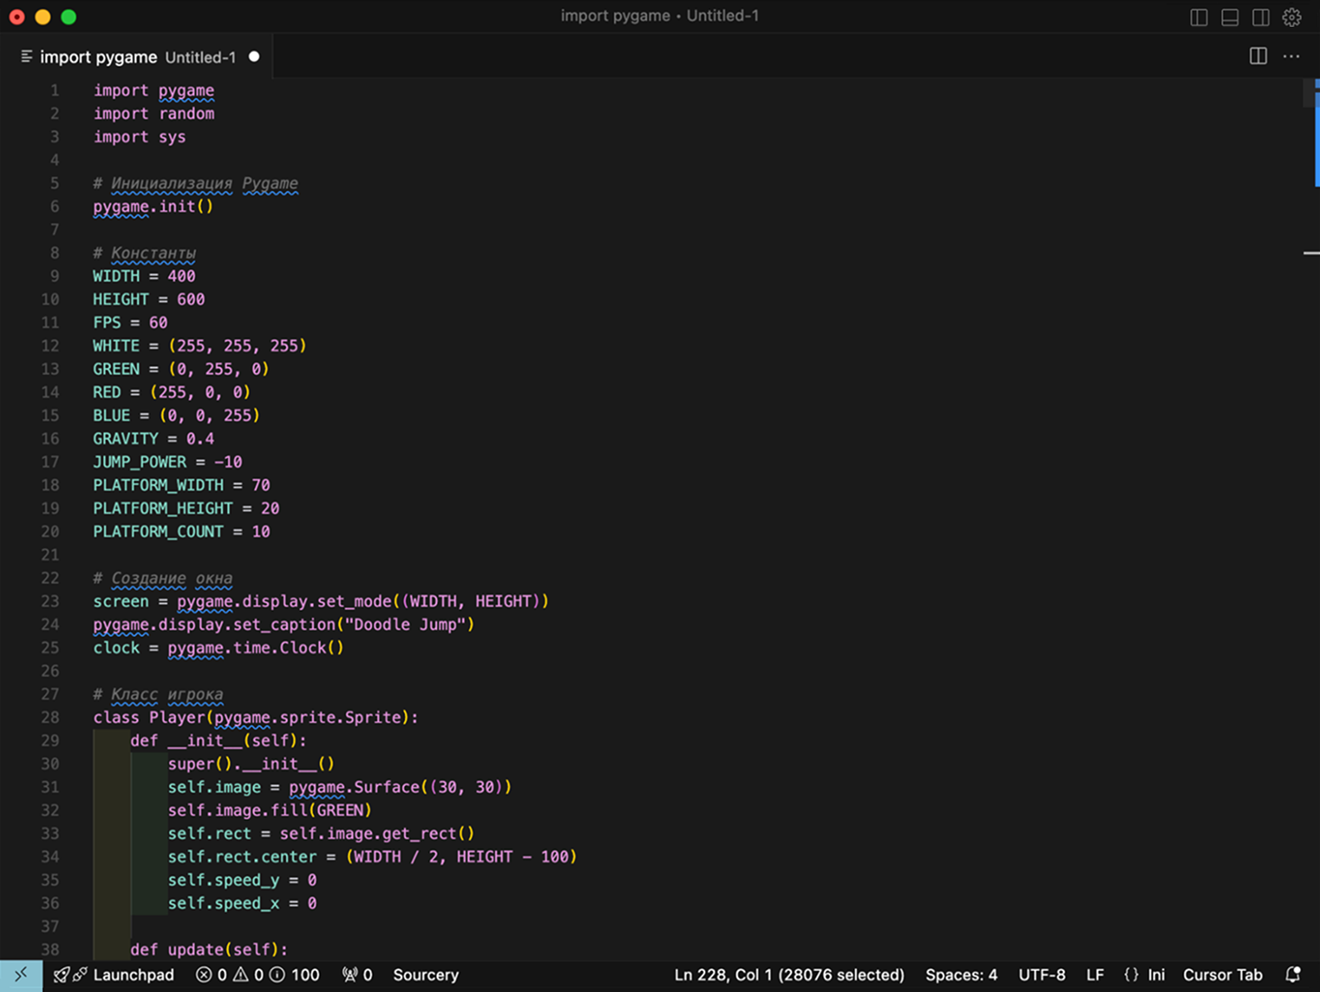The height and width of the screenshot is (992, 1320).
Task: Click 'self.speed_x = 0' line
Action: pos(242,903)
